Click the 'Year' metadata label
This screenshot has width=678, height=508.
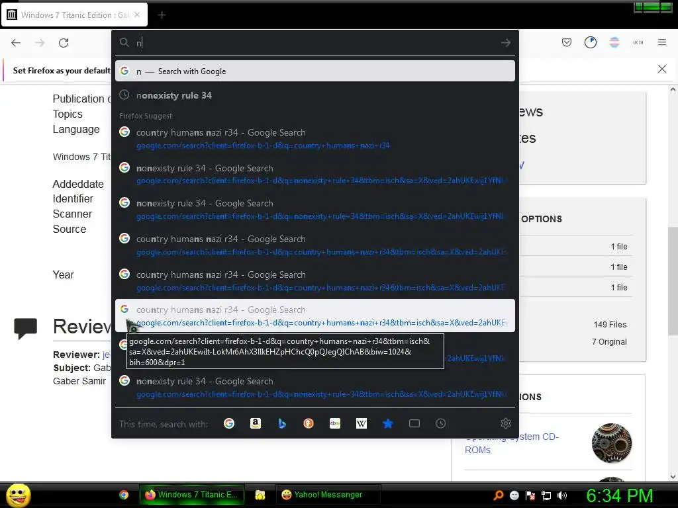[63, 275]
